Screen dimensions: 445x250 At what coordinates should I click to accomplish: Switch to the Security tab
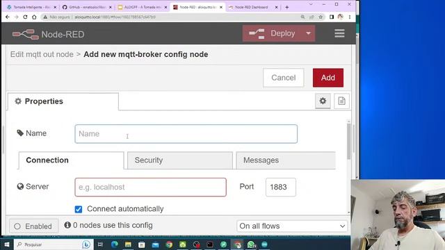(180, 160)
